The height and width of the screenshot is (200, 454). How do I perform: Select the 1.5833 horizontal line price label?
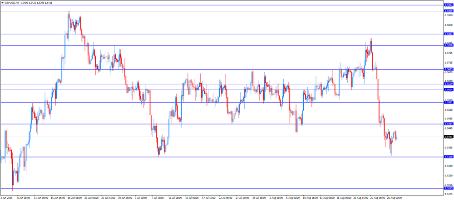[448, 34]
